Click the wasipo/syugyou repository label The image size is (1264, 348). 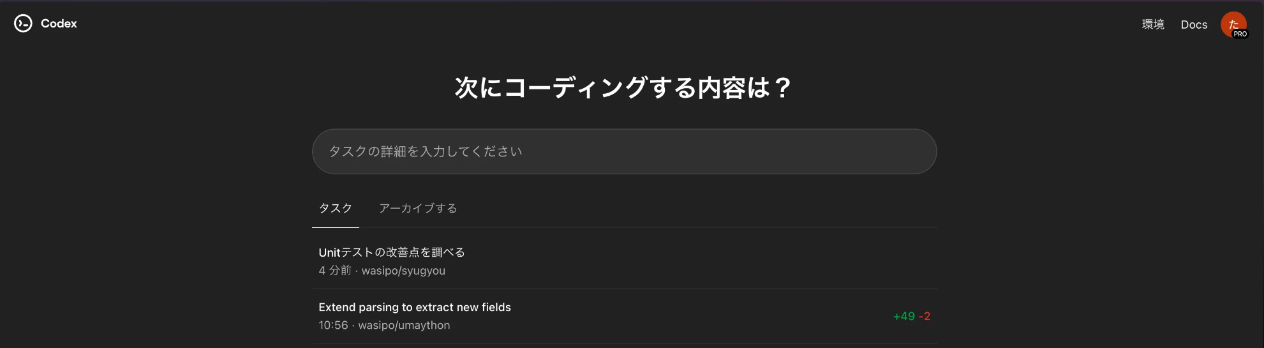click(403, 271)
